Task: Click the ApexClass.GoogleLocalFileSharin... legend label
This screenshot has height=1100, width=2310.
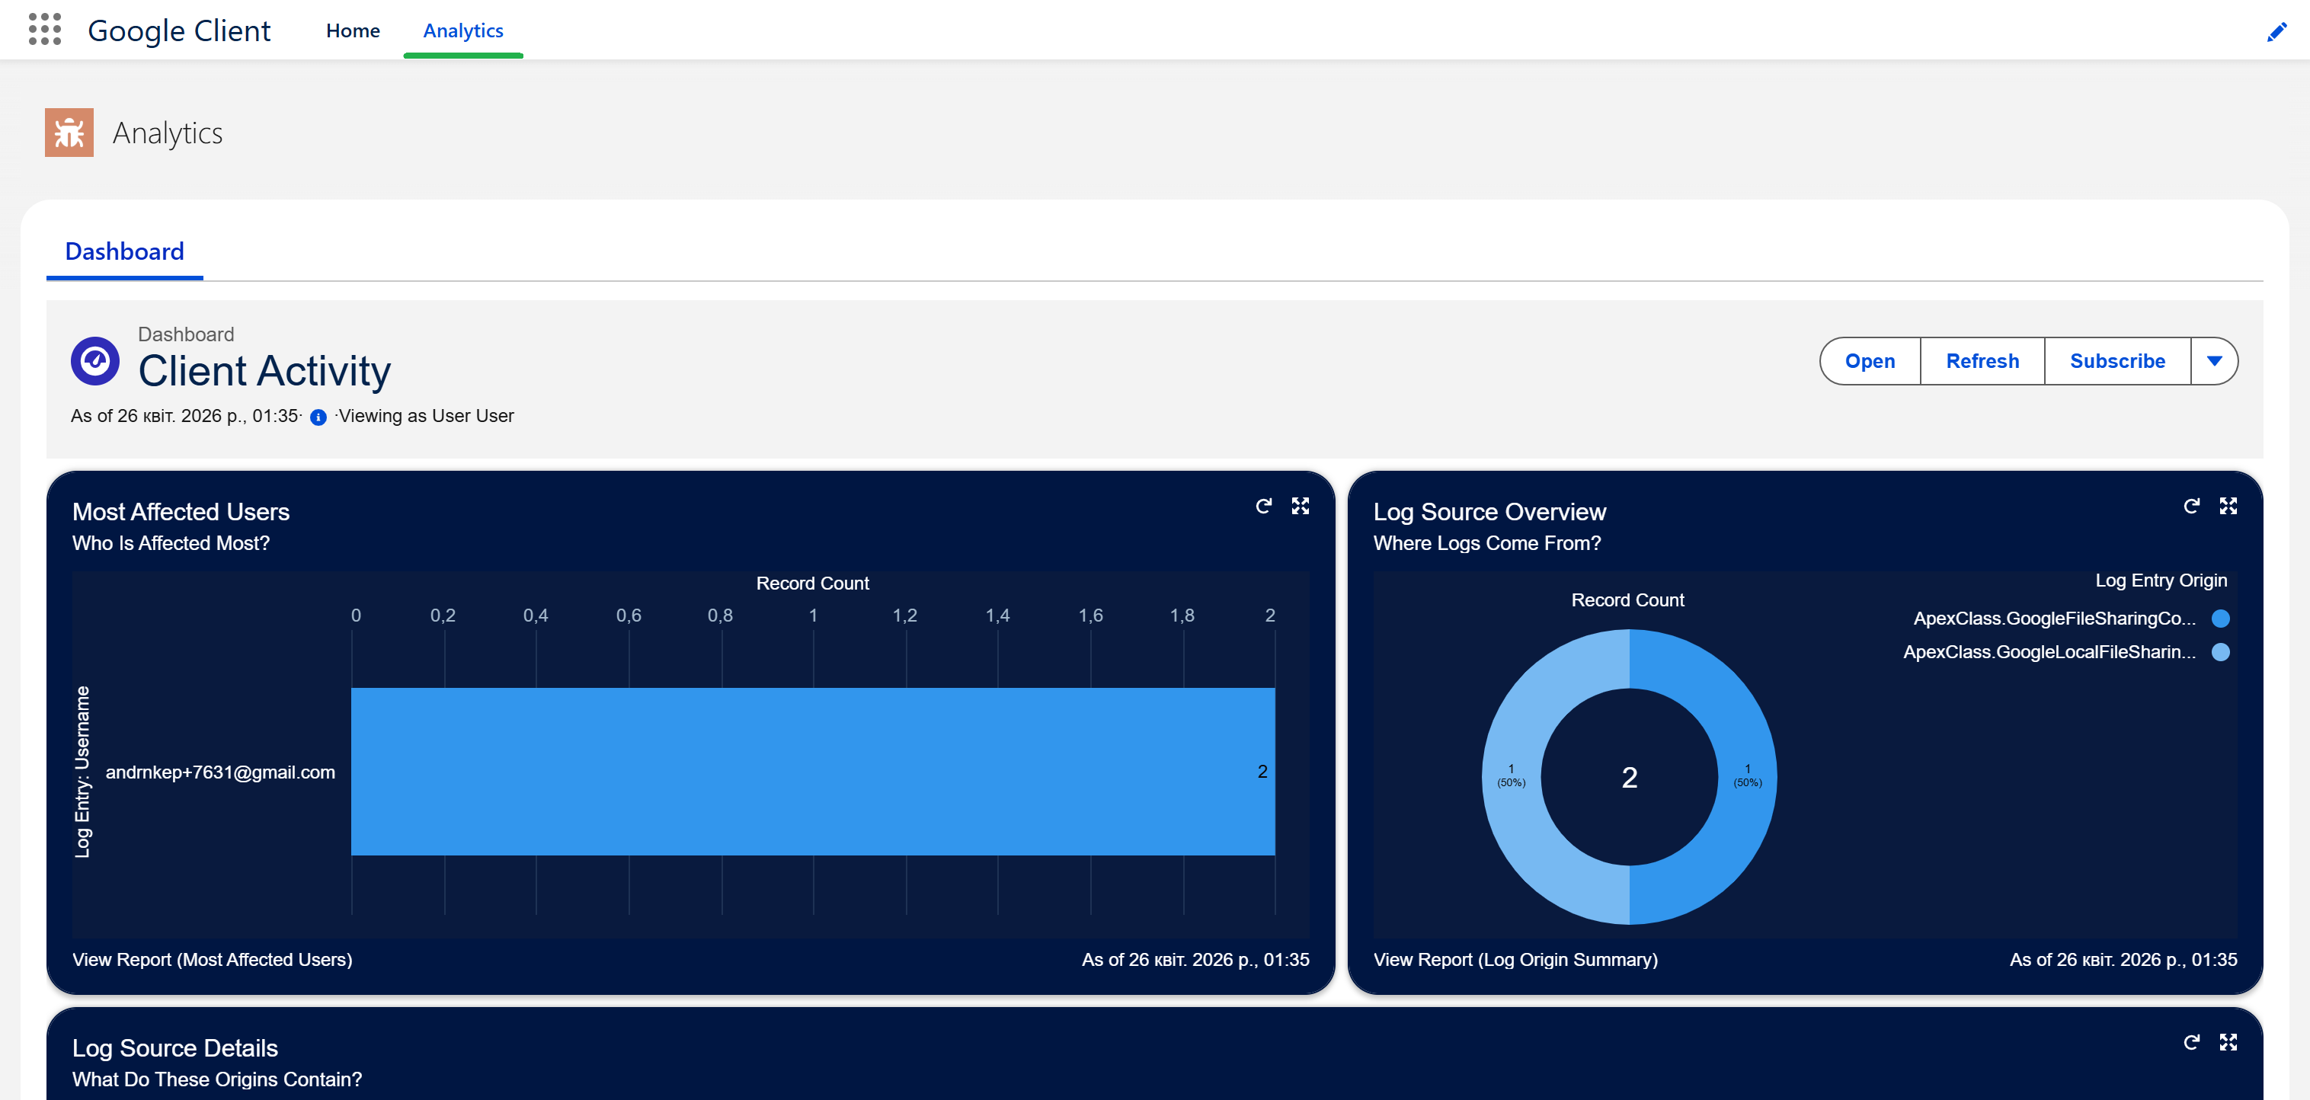Action: (2050, 652)
